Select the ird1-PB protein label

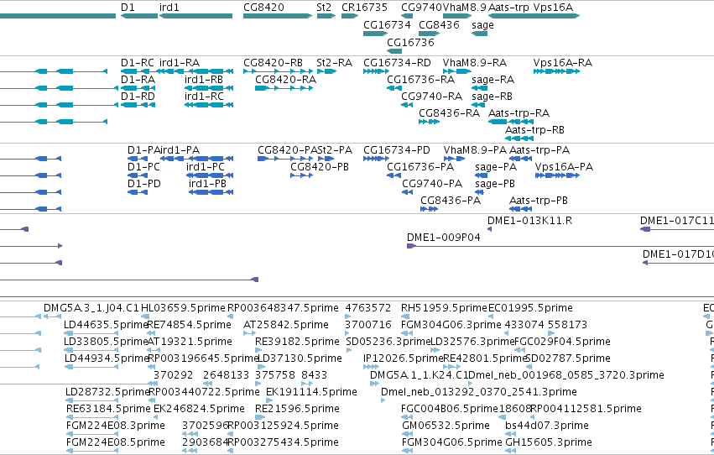207,184
